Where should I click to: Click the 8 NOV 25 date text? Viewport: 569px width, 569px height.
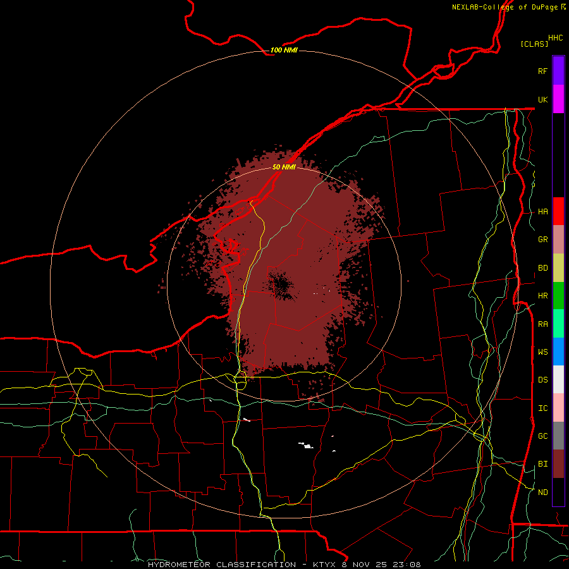364,565
